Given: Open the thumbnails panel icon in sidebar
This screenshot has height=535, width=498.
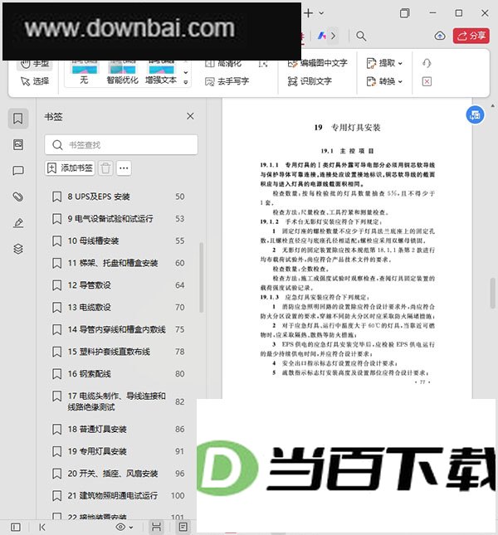Looking at the screenshot, I should 18,144.
